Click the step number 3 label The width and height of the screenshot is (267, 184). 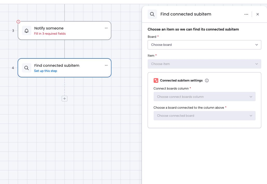13,31
